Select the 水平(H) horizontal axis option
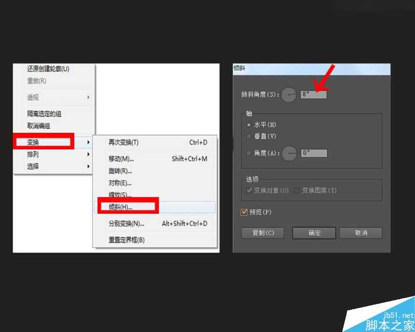Viewport: 415px width, 332px height. pos(250,125)
